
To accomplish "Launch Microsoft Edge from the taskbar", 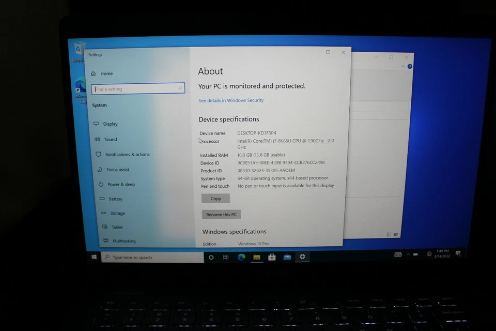I will (241, 257).
